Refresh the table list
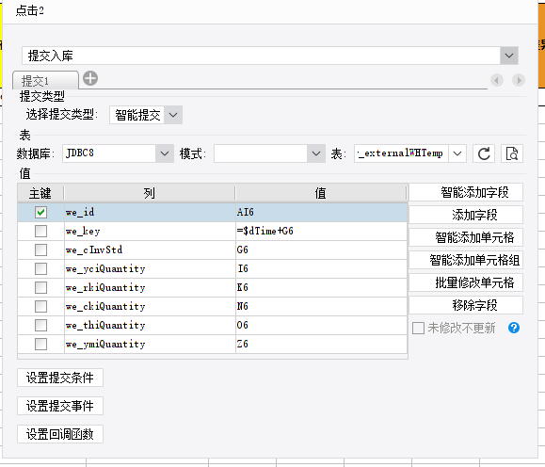Image resolution: width=545 pixels, height=467 pixels. point(484,153)
